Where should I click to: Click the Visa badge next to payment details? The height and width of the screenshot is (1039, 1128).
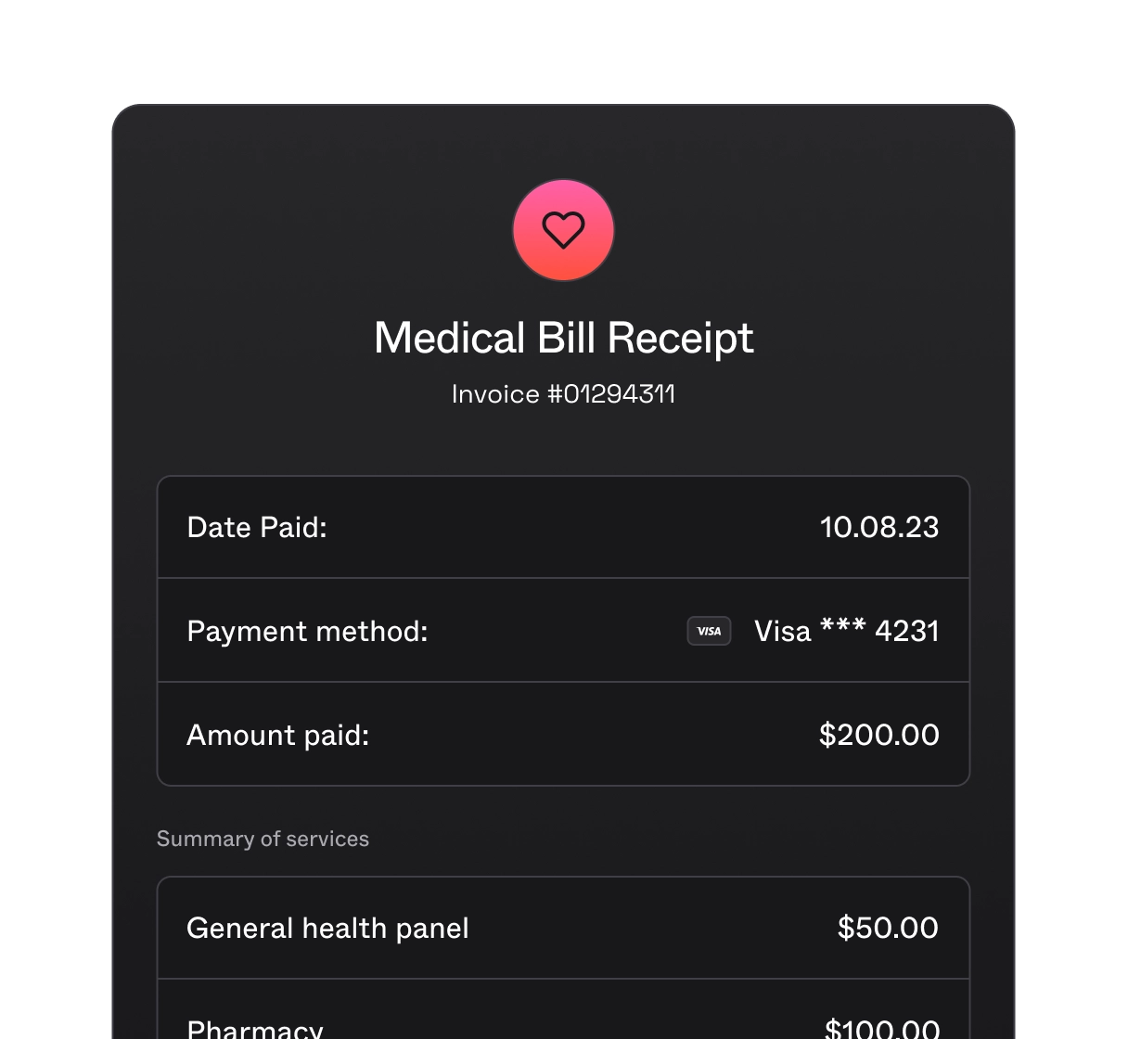[x=708, y=631]
